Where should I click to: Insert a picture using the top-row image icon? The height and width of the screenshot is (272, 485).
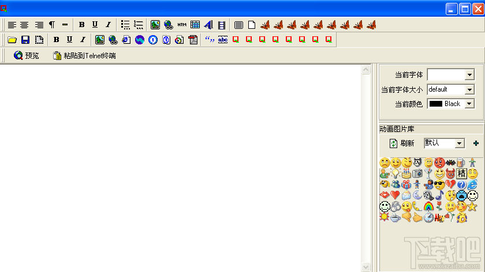[x=155, y=25]
